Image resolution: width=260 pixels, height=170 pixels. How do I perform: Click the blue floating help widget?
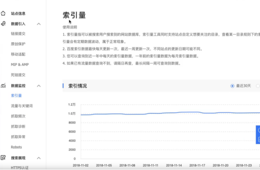coord(258,135)
